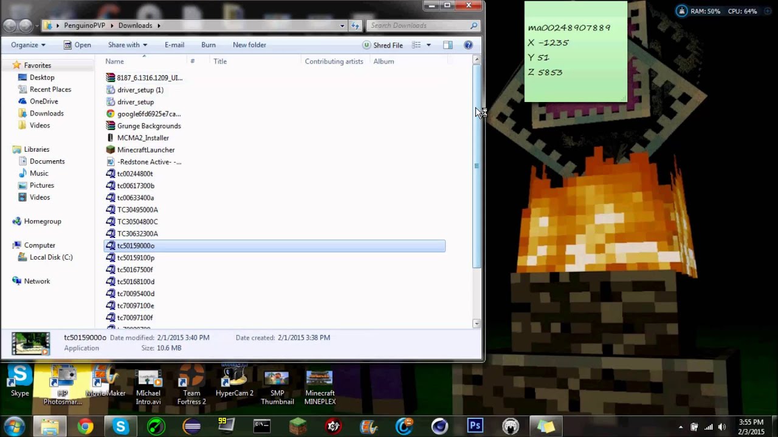
Task: Expand the address bar history dropdown
Action: pos(343,25)
